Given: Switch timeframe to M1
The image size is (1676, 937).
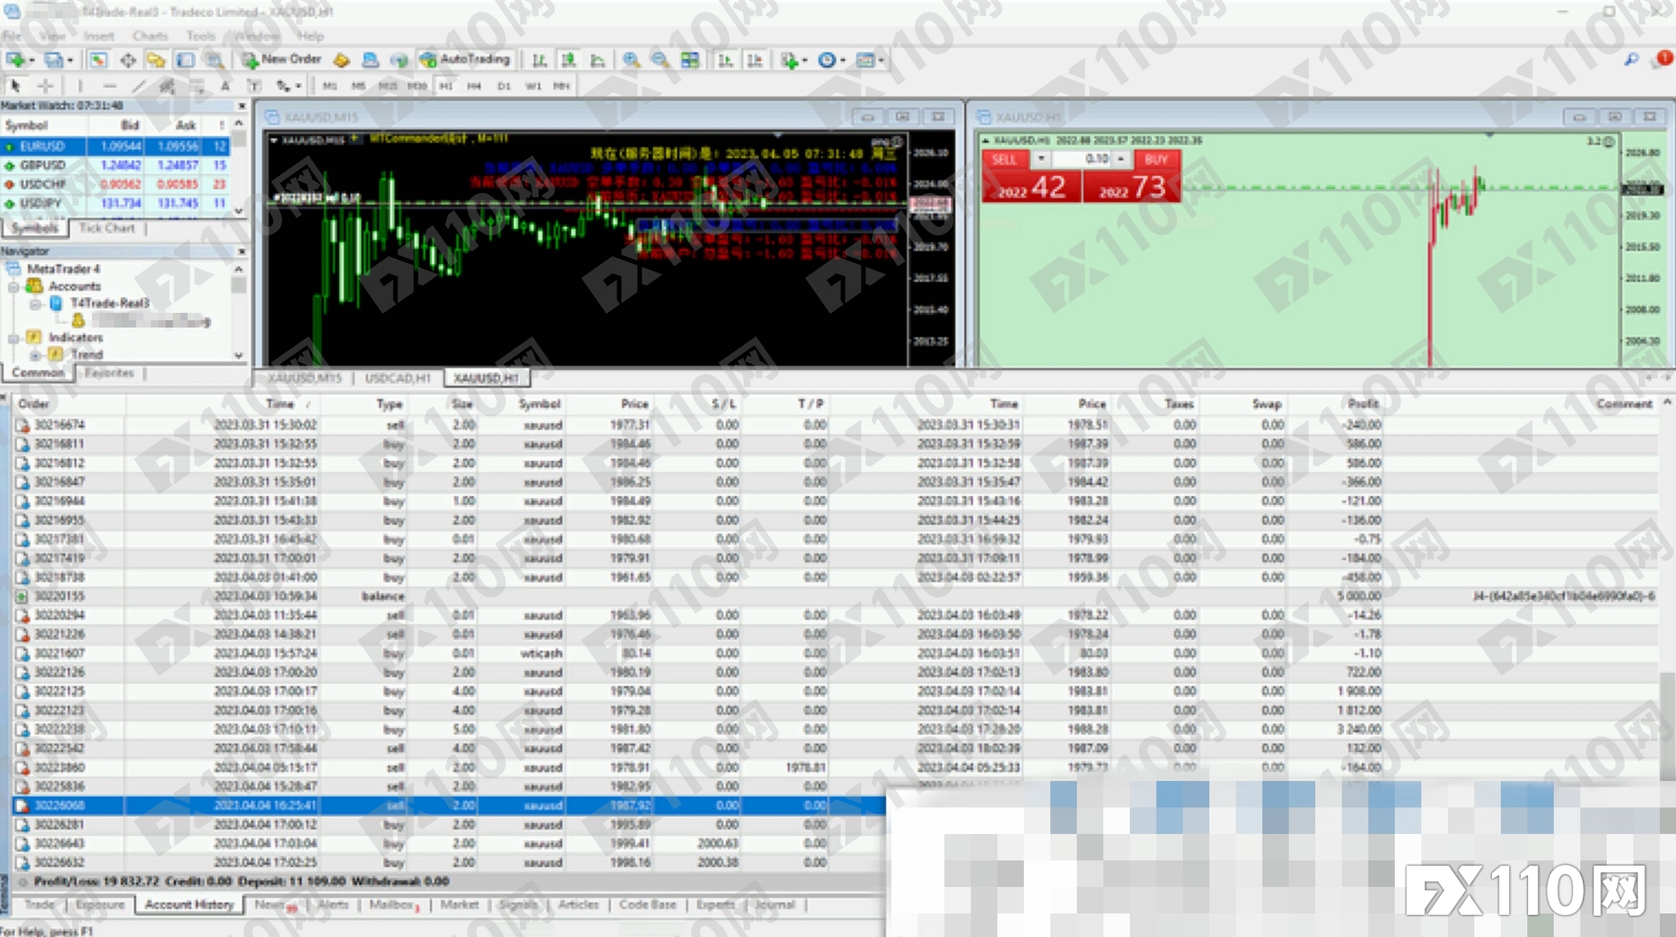Looking at the screenshot, I should (330, 86).
